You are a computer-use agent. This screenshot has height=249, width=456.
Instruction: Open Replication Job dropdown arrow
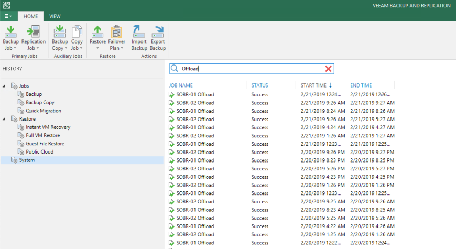(38, 48)
